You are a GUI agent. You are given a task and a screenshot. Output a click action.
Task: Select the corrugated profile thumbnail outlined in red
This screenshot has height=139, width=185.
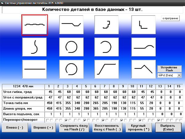[34, 25]
